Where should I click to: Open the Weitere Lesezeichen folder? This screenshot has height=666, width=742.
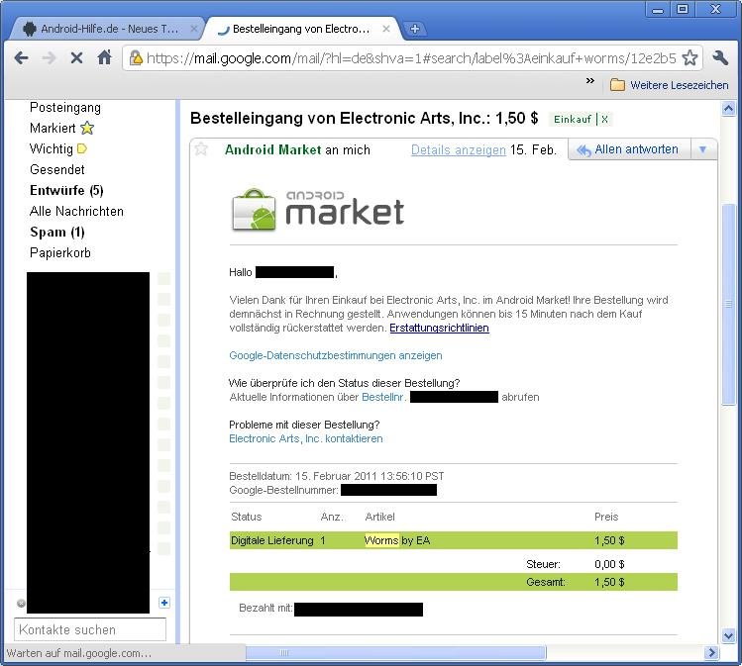click(669, 85)
